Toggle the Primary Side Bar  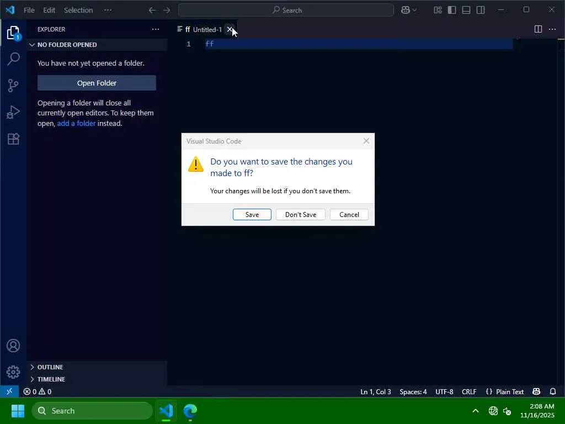(452, 10)
